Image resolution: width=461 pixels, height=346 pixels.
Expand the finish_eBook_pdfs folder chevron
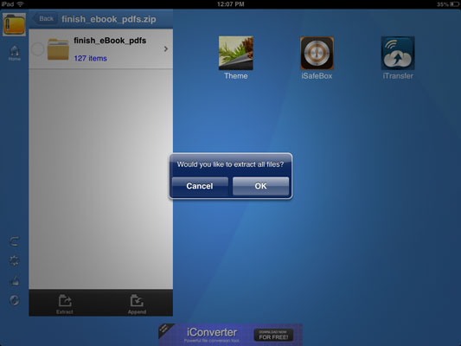click(166, 48)
